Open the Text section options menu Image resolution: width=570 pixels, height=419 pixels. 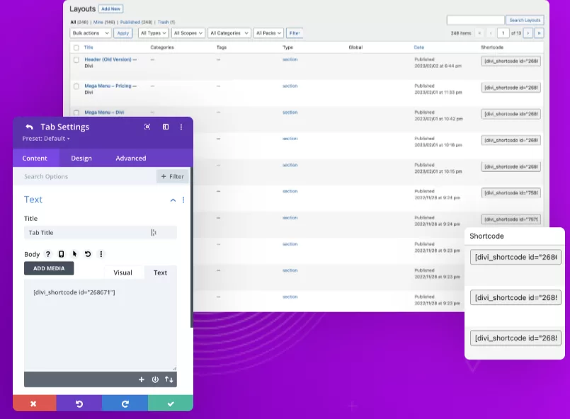pos(183,200)
